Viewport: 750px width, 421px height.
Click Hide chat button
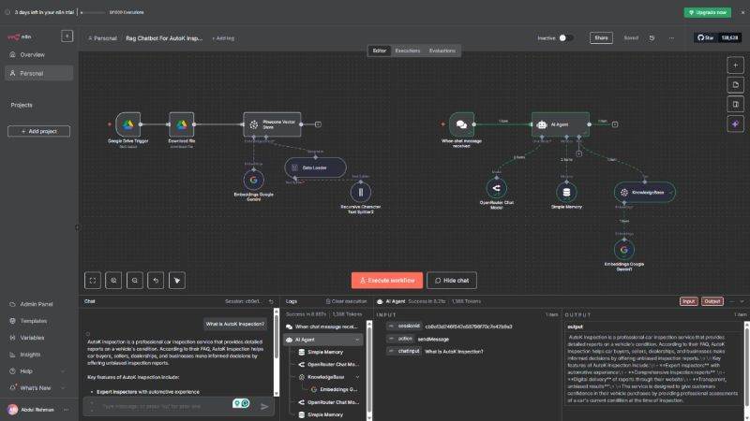tap(452, 281)
